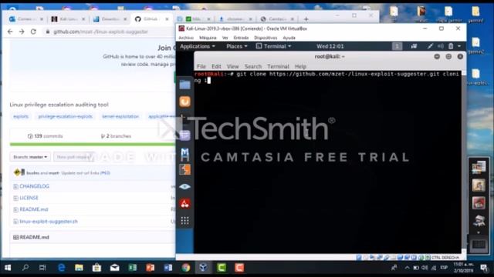Image resolution: width=494 pixels, height=277 pixels.
Task: Switch to Chrome on the taskbar
Action: (186, 268)
